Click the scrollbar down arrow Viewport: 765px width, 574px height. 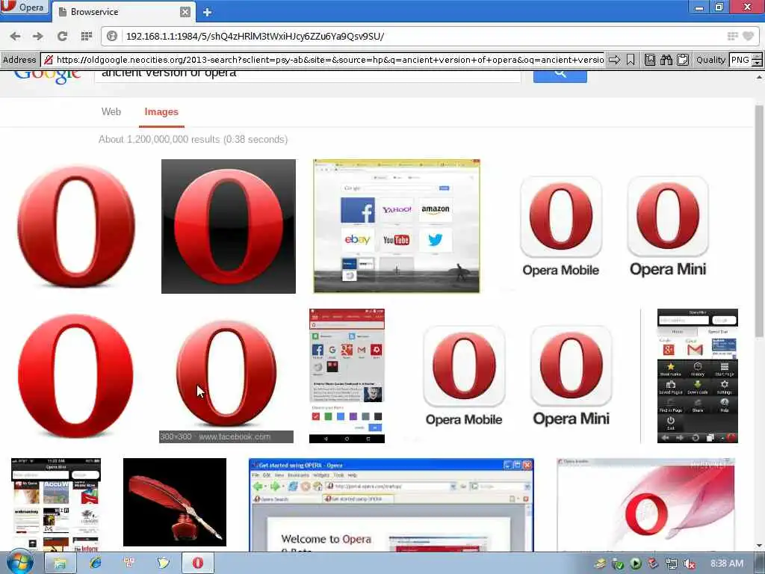760,546
